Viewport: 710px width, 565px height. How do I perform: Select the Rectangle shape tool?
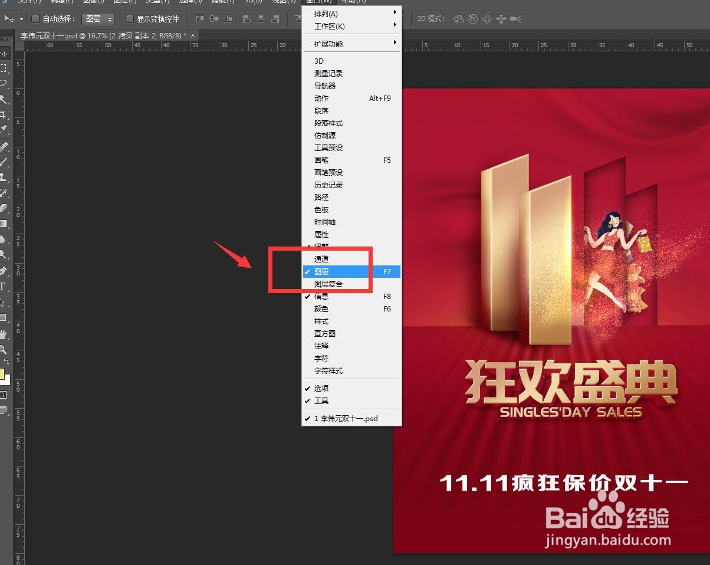4,317
